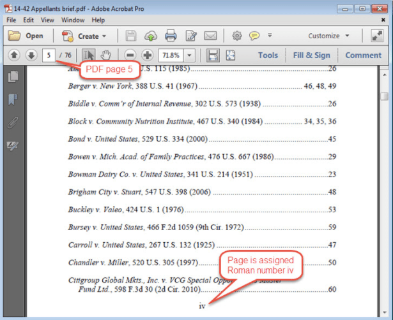The width and height of the screenshot is (393, 320).
Task: Click the Print icon
Action: (x=171, y=36)
